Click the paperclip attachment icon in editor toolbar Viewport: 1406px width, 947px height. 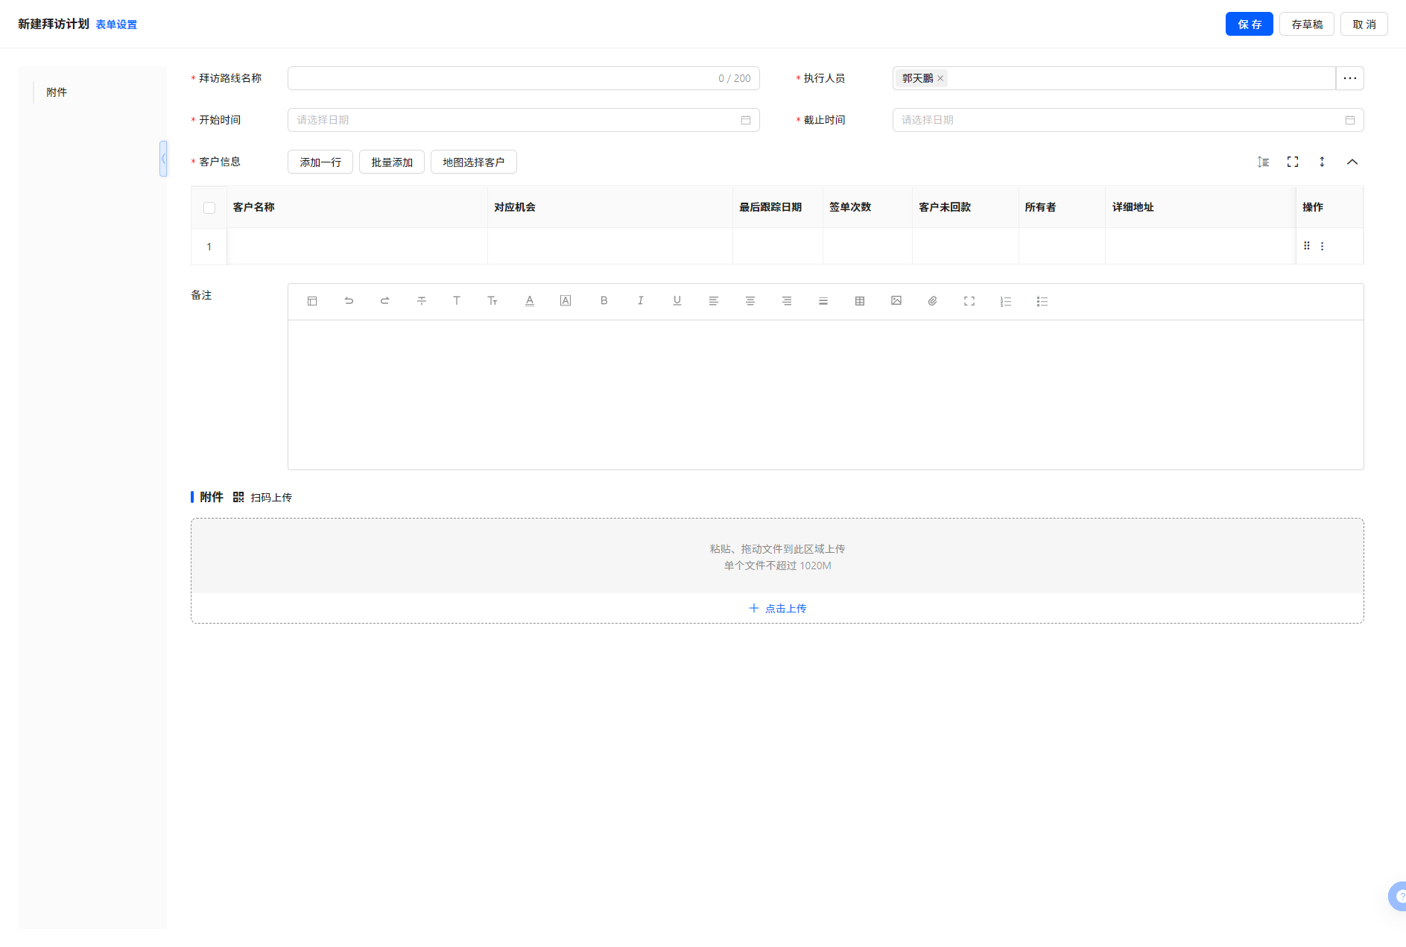point(932,301)
